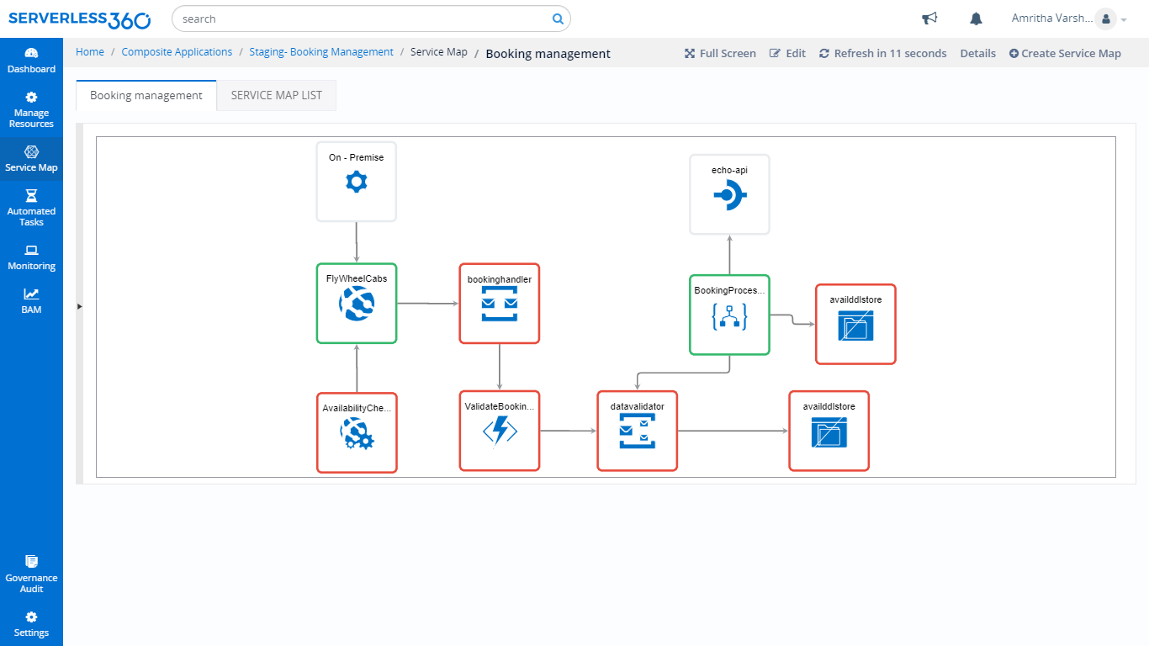Select the On - Premise gear node
This screenshot has width=1149, height=646.
(357, 181)
